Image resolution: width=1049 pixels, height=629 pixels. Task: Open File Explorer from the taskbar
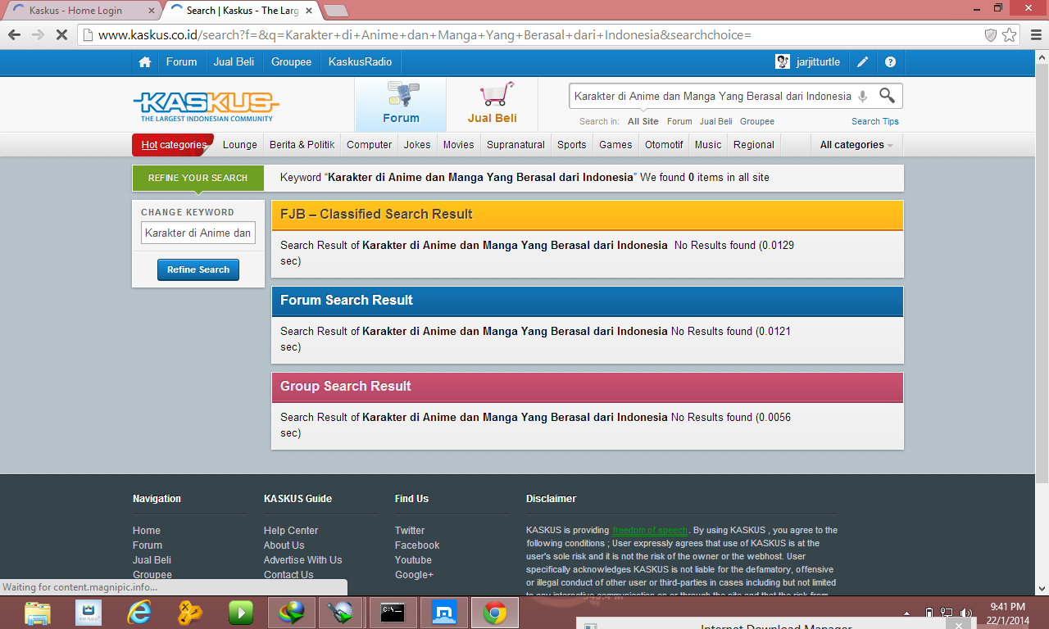click(38, 613)
